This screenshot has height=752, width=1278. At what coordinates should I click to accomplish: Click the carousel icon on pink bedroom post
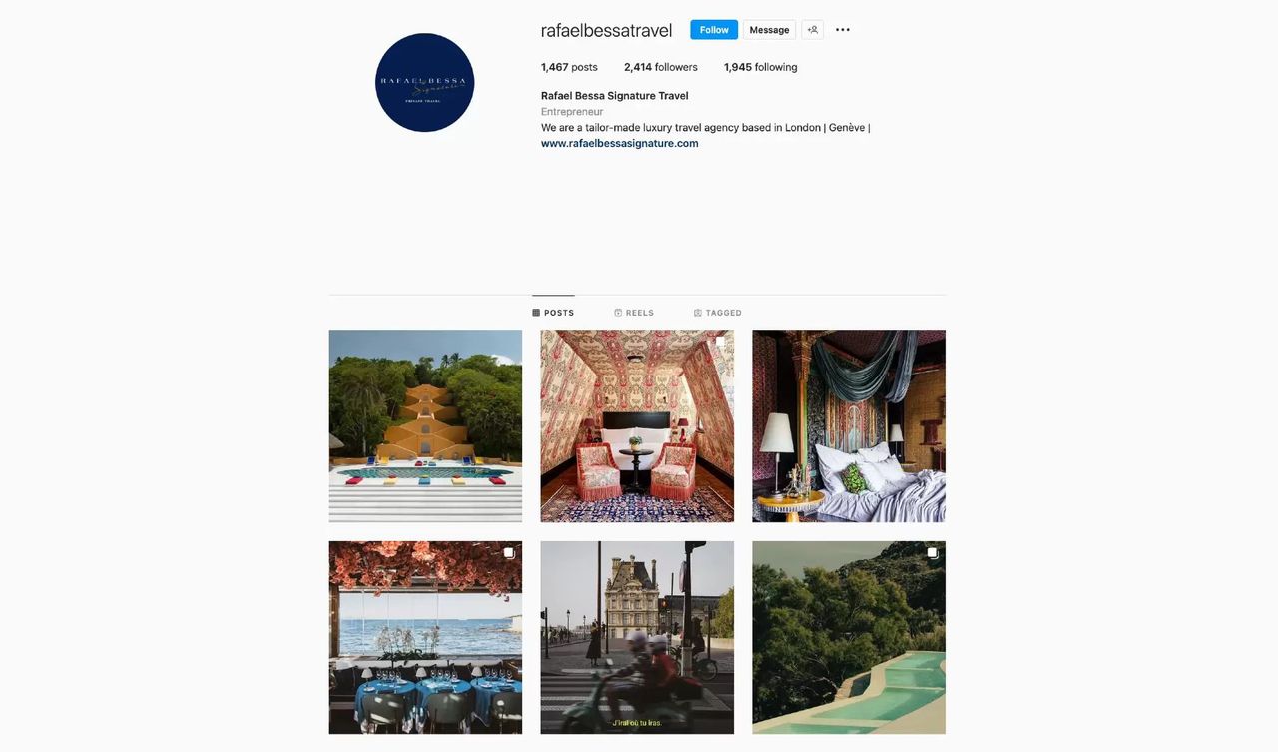coord(720,342)
